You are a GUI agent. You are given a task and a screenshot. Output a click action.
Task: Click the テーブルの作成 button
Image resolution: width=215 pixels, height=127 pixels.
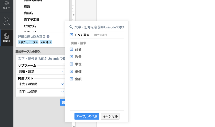(x=87, y=116)
